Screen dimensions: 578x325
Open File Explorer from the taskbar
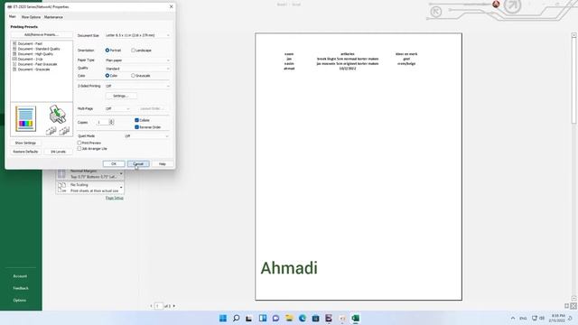coord(289,318)
